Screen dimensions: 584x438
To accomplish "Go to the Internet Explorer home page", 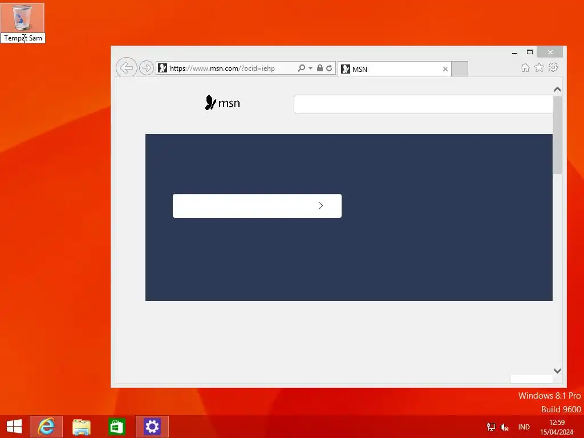I will pyautogui.click(x=525, y=68).
